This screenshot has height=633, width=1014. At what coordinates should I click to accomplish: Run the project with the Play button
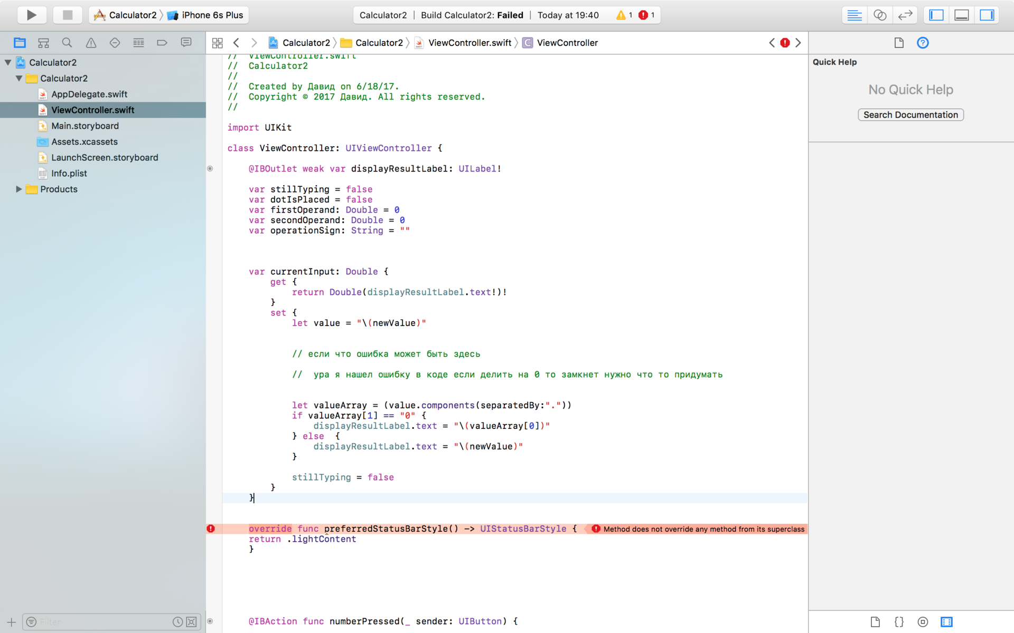pos(32,15)
